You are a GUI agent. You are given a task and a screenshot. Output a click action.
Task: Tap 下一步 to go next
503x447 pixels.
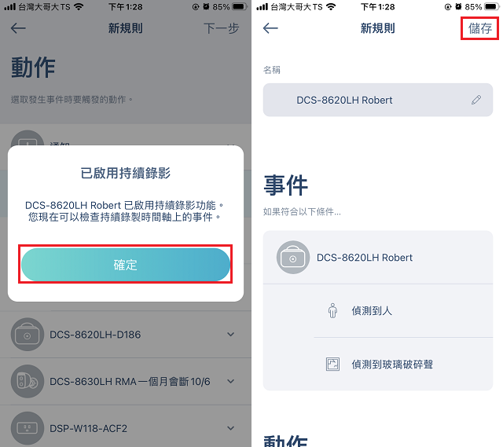[222, 28]
